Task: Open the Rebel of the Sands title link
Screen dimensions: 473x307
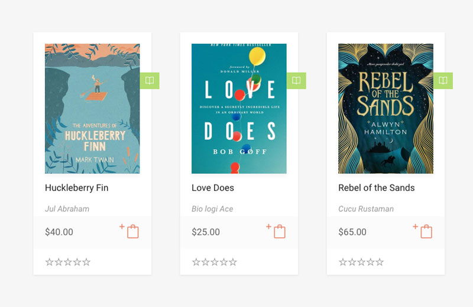Action: (x=376, y=188)
